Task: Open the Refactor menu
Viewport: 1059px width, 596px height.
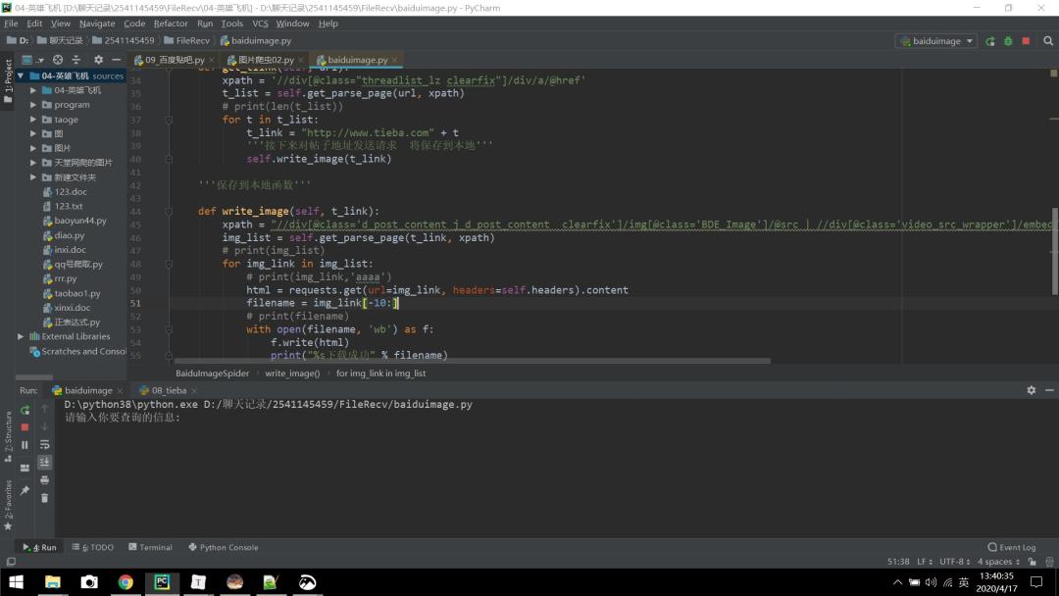Action: pyautogui.click(x=171, y=24)
